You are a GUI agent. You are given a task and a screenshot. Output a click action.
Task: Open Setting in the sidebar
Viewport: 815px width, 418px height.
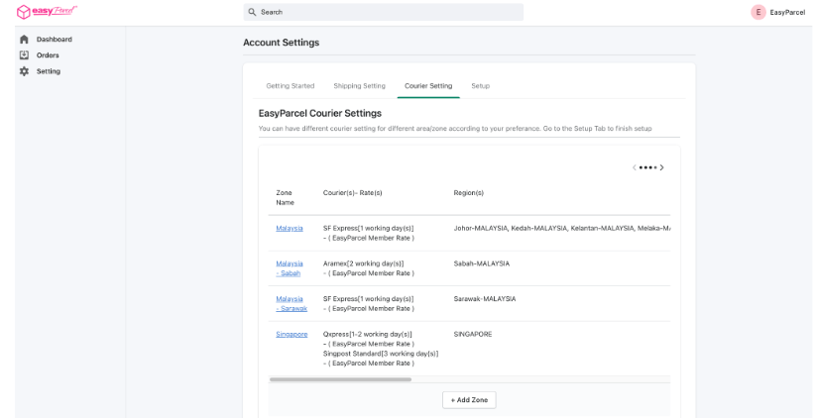[x=49, y=71]
